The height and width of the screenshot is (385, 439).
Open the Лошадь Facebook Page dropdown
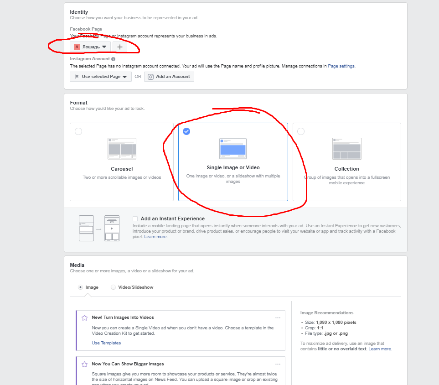pos(90,47)
